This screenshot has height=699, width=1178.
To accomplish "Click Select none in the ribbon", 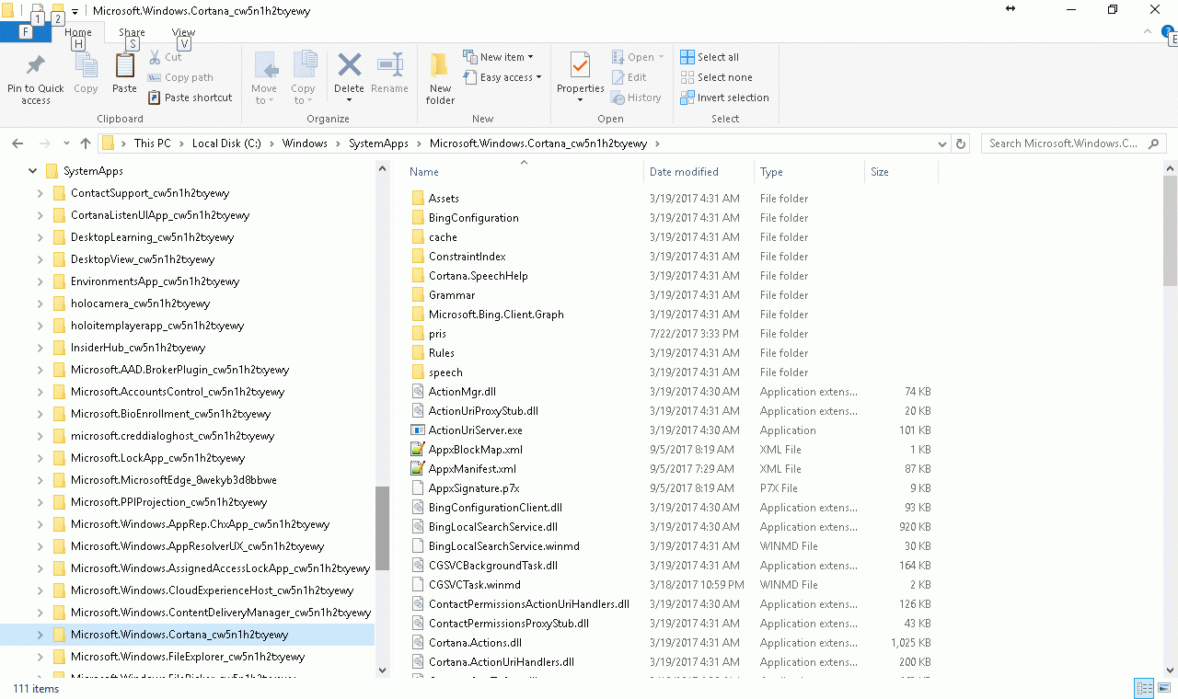I will [716, 77].
